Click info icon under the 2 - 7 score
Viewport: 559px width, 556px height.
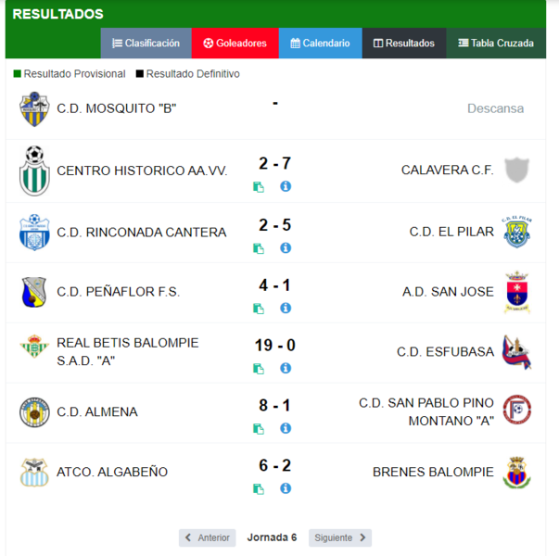coord(286,186)
